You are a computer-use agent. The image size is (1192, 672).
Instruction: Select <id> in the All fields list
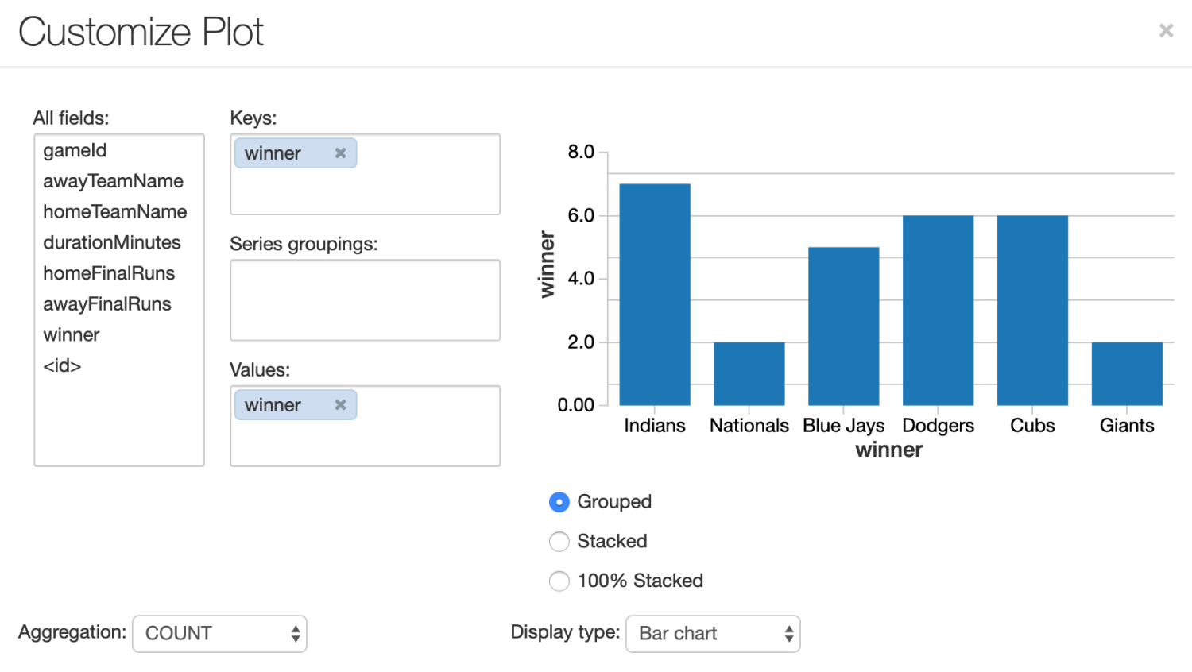(62, 366)
